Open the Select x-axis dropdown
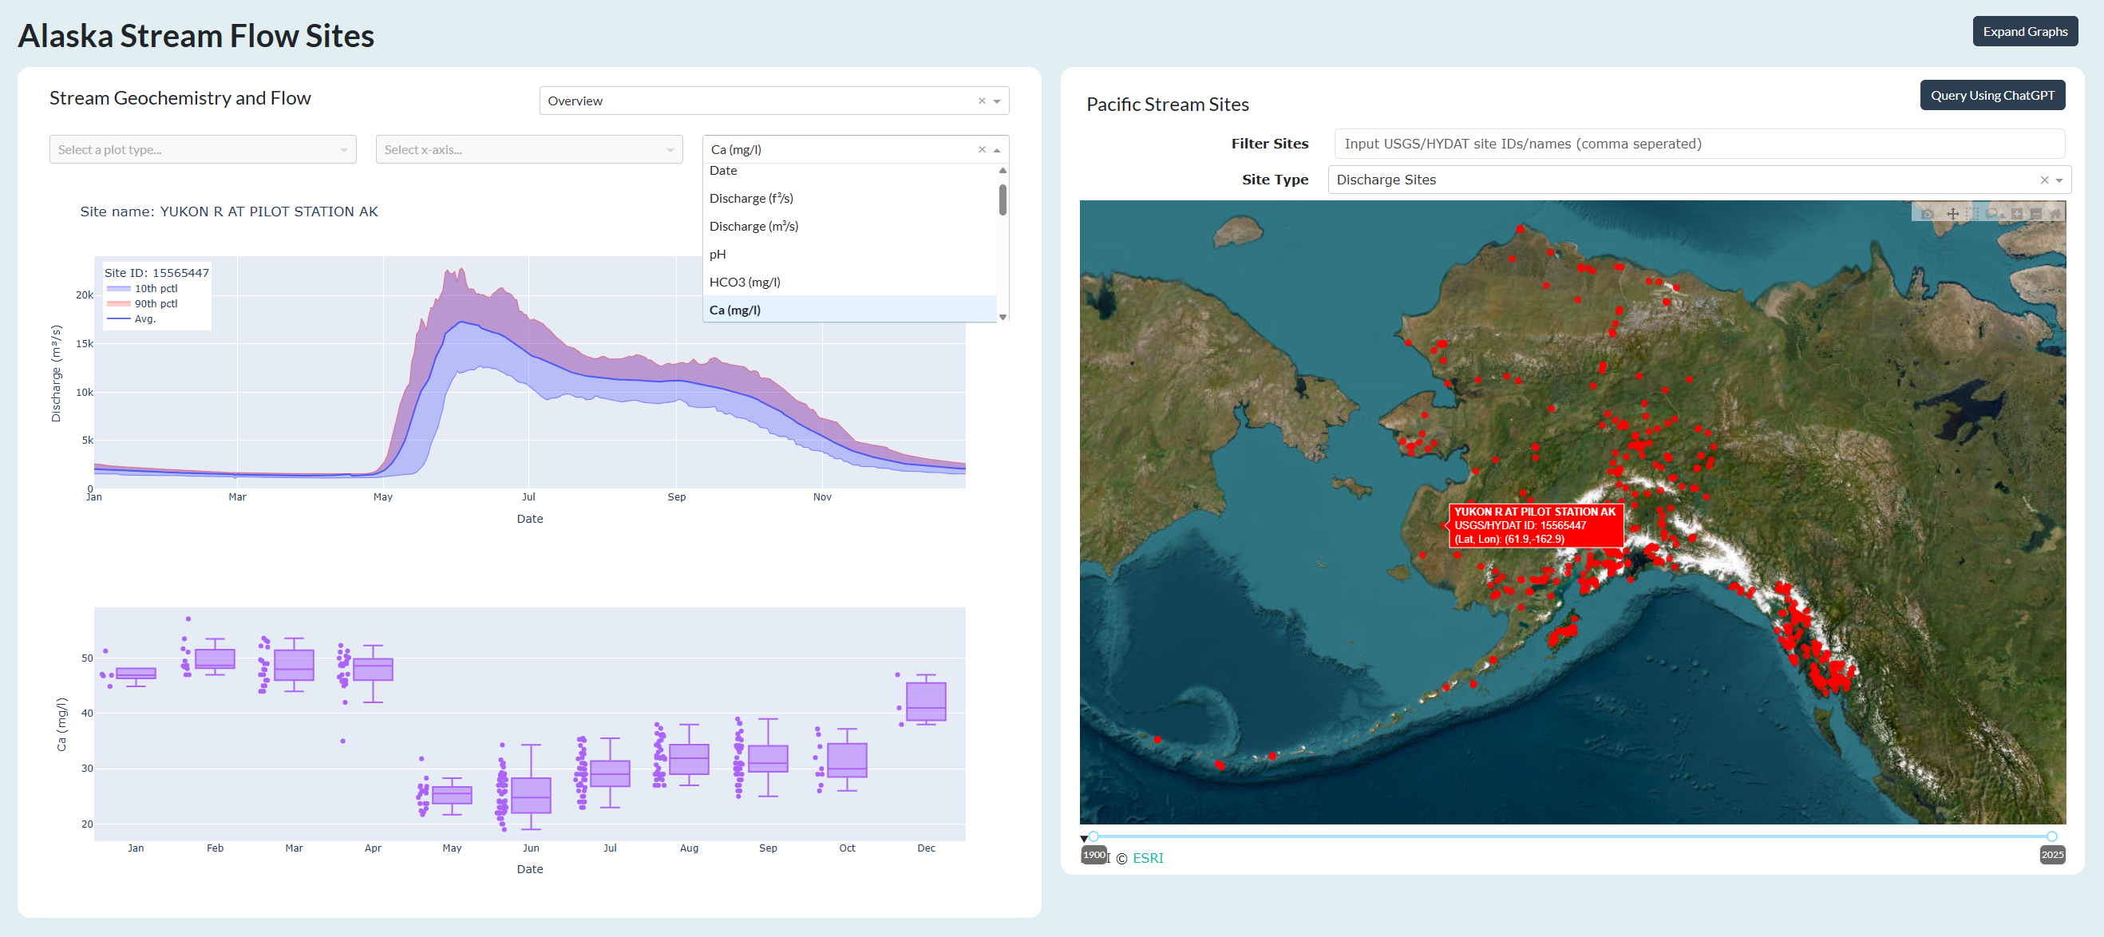The width and height of the screenshot is (2104, 937). tap(528, 149)
